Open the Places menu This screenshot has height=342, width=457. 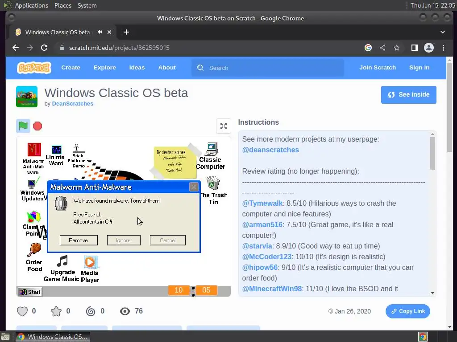(63, 5)
